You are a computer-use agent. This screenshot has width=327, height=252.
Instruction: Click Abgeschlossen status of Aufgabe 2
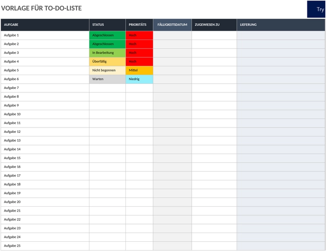point(107,44)
